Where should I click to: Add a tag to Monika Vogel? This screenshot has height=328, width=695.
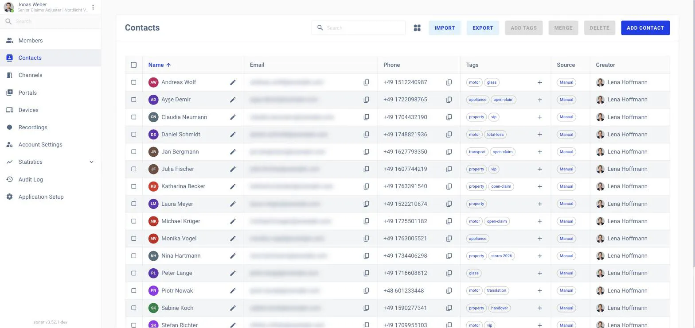[x=539, y=239]
